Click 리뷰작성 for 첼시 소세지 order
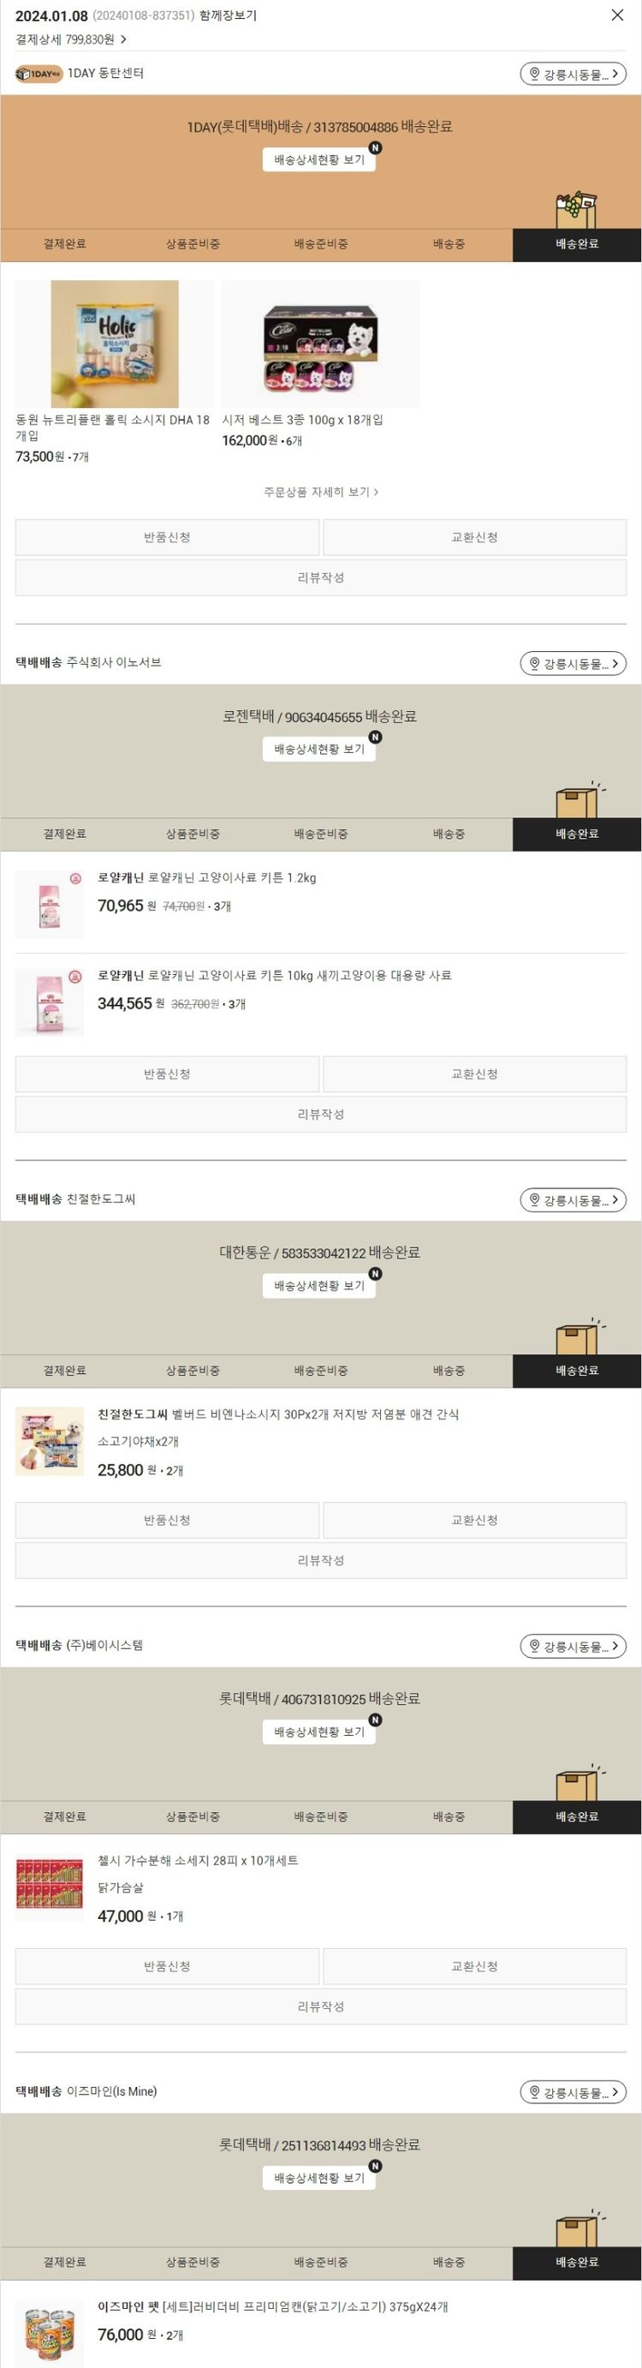 (x=320, y=2006)
